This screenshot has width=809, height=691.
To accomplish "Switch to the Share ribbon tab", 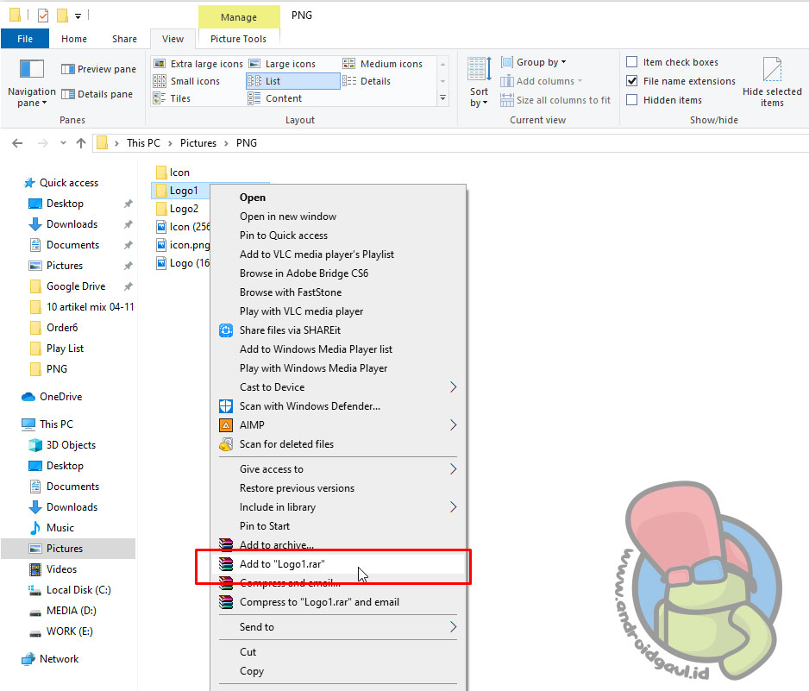I will pos(124,39).
